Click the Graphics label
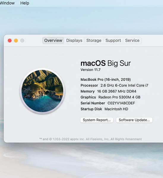This screenshot has height=178, width=163. point(88,97)
